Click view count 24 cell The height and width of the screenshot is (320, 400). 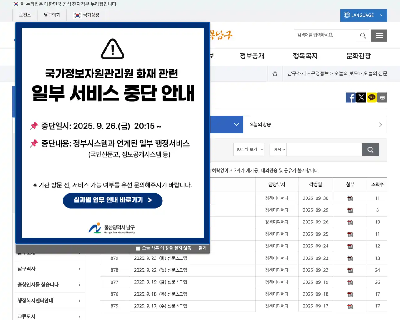tap(377, 270)
